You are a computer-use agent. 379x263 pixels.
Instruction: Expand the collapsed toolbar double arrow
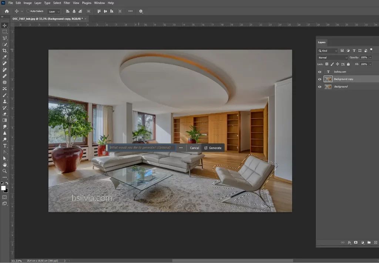(x=2, y=17)
